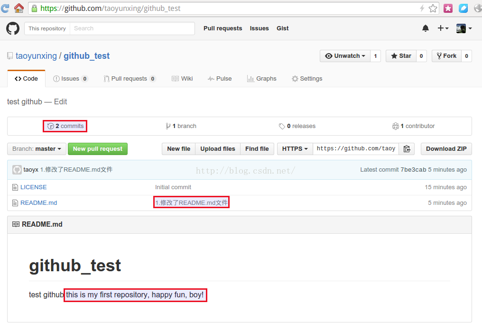Open the create new plus menu
Screen dimensions: 482x331
pyautogui.click(x=443, y=28)
